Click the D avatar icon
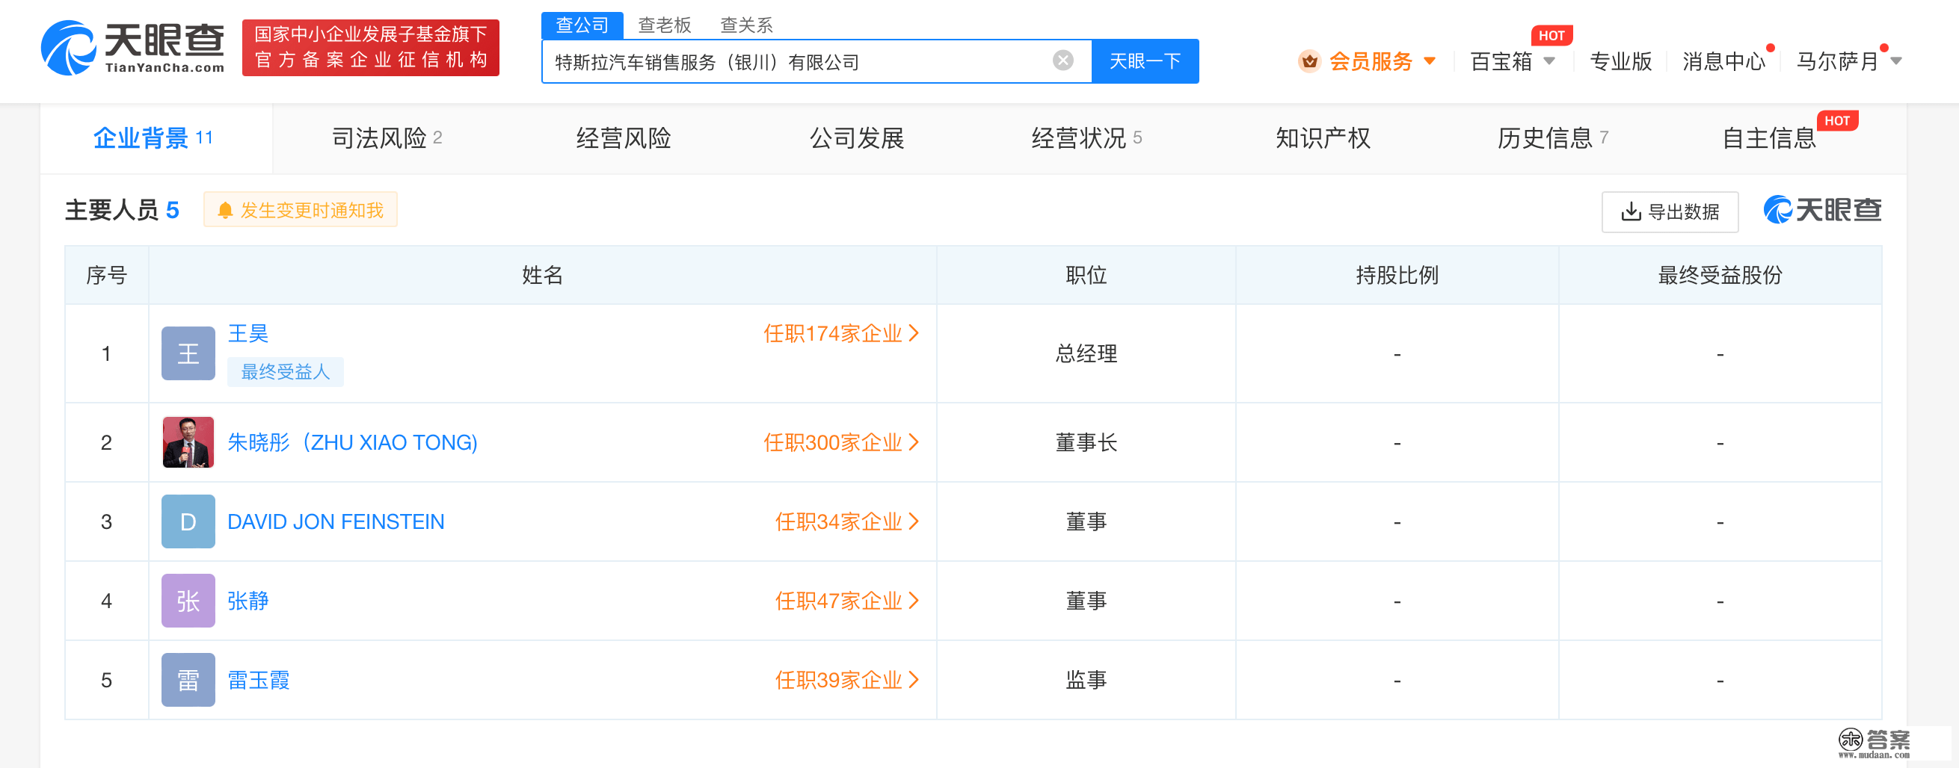 (x=188, y=522)
